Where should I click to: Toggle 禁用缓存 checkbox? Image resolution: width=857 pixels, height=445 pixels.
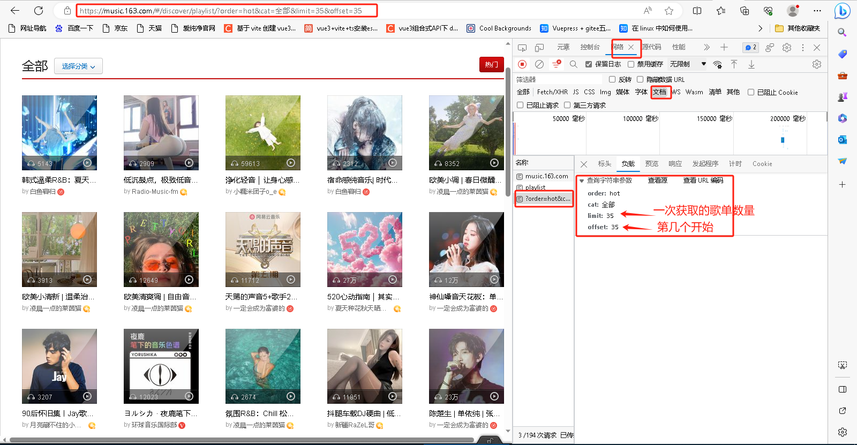coord(631,64)
